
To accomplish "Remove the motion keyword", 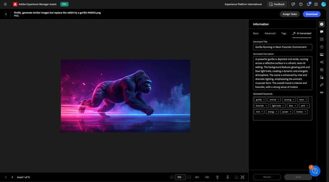I will (x=305, y=112).
